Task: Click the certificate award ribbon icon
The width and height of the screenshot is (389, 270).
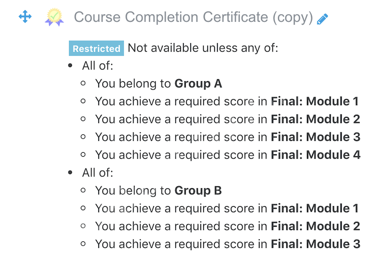Action: pyautogui.click(x=54, y=17)
